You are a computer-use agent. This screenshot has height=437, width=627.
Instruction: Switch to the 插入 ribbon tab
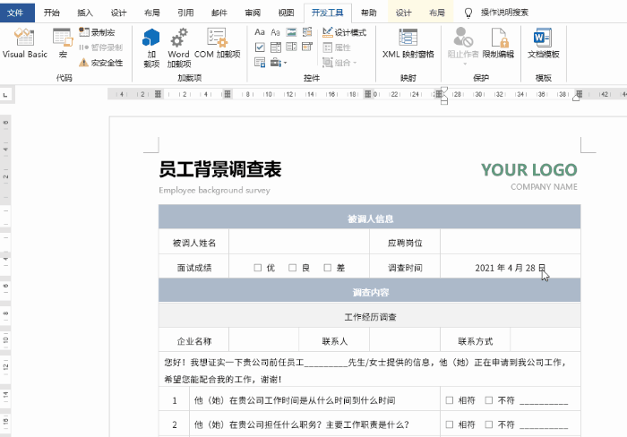click(85, 13)
